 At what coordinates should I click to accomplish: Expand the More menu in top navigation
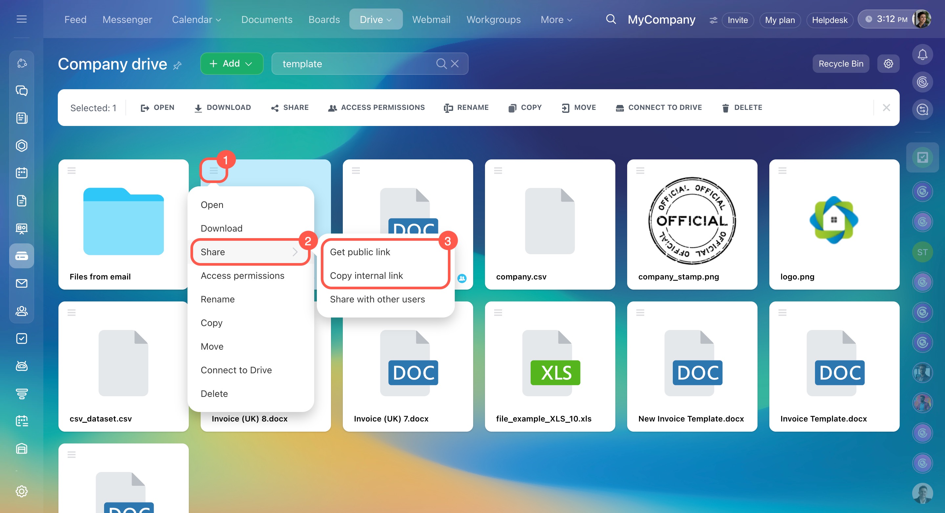tap(556, 19)
